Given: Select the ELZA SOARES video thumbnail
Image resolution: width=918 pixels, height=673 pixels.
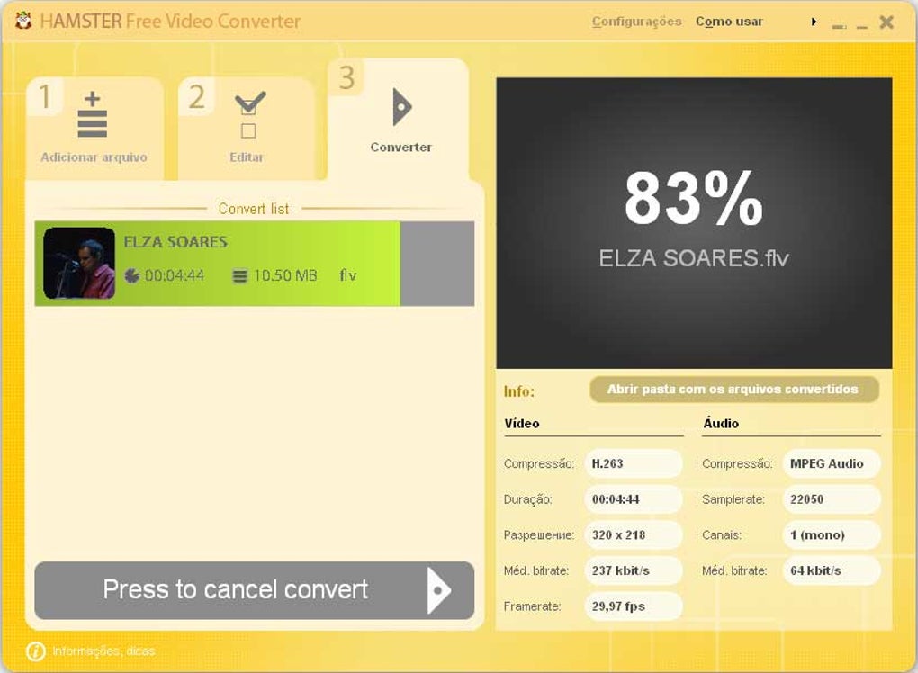Looking at the screenshot, I should (x=79, y=264).
